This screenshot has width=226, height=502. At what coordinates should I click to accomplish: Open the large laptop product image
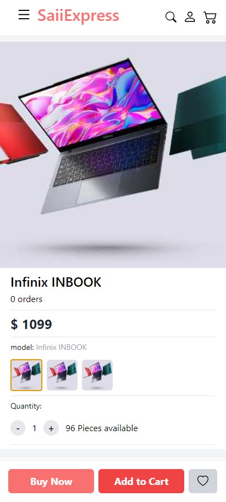113,155
